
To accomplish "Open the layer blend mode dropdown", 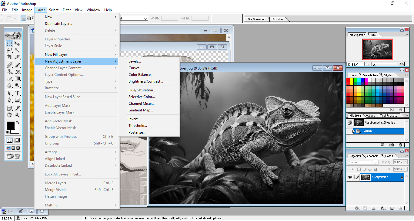I will (x=363, y=162).
